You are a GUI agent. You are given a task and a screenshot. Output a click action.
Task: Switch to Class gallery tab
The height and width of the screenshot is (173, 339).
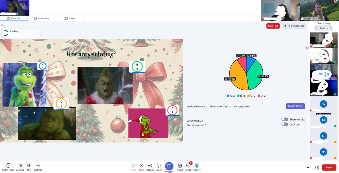[x=42, y=18]
